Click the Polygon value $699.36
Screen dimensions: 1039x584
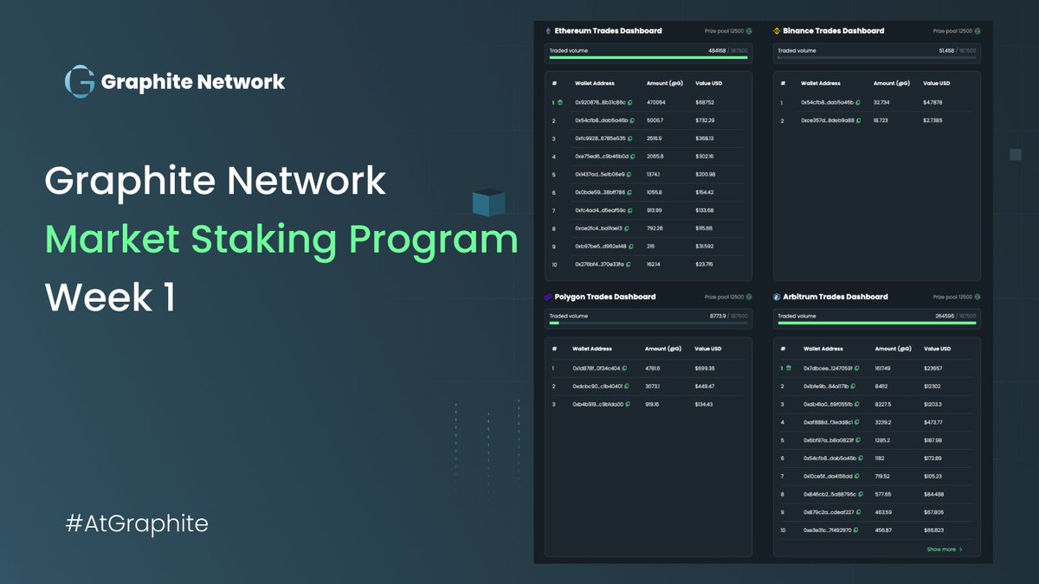click(x=706, y=369)
